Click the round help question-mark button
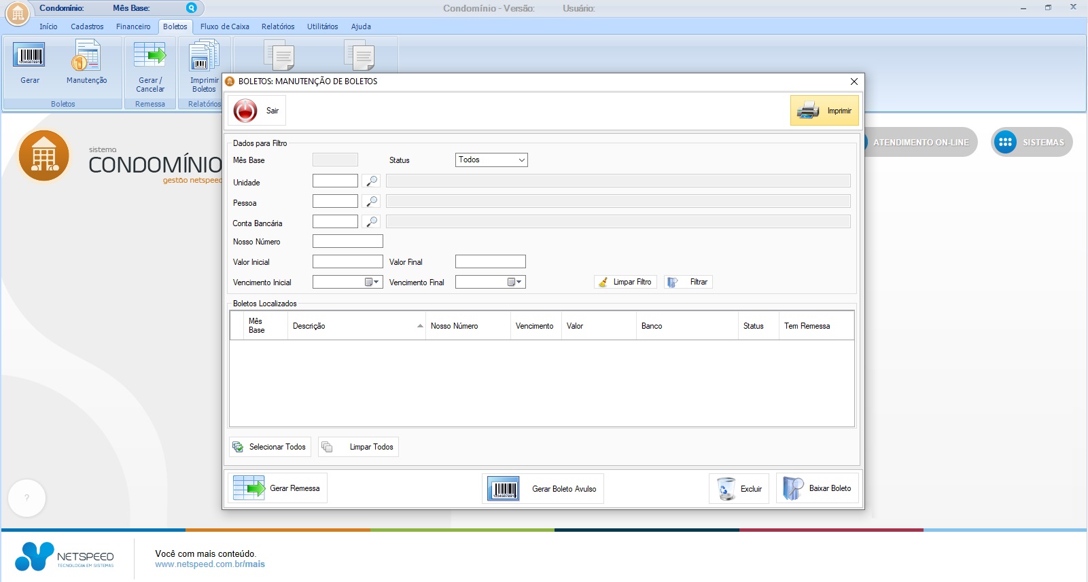The width and height of the screenshot is (1088, 582). pos(27,498)
